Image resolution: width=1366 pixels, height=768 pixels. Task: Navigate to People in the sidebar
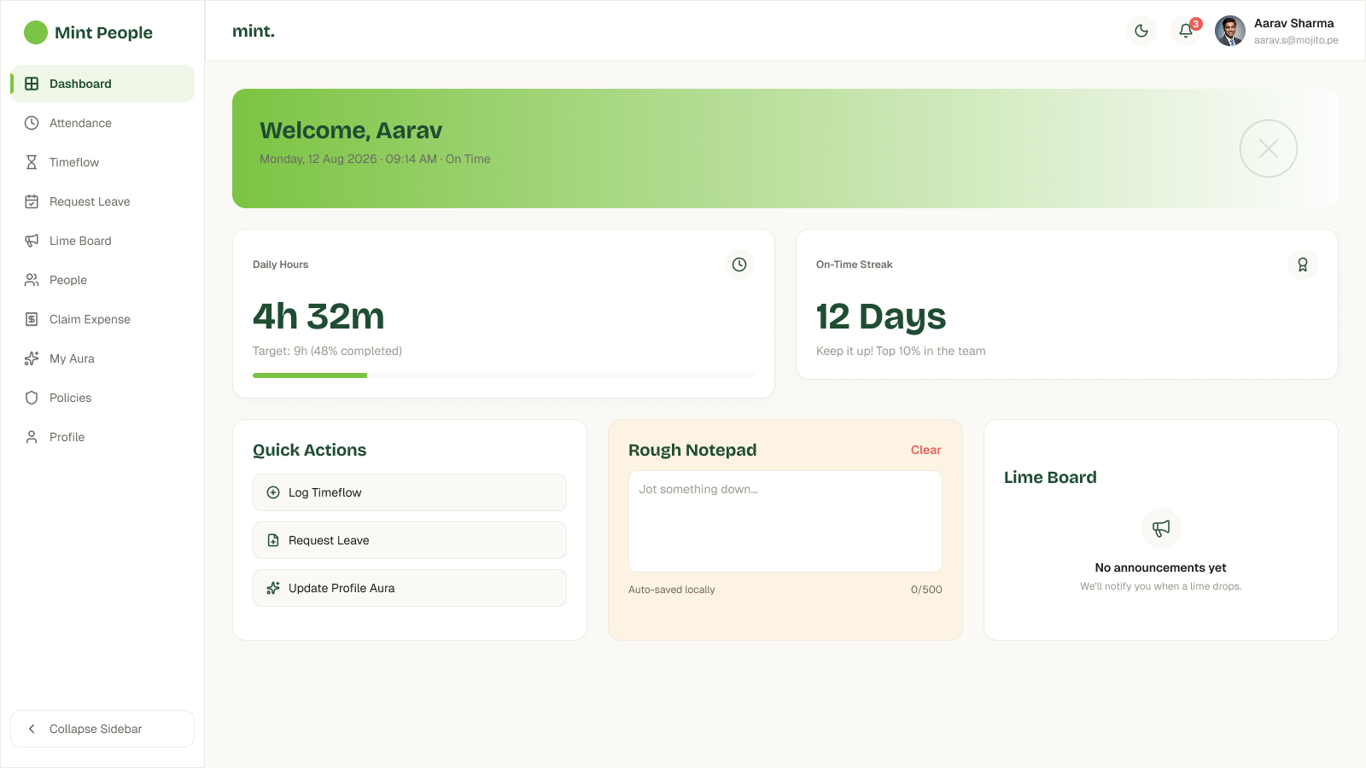click(102, 280)
